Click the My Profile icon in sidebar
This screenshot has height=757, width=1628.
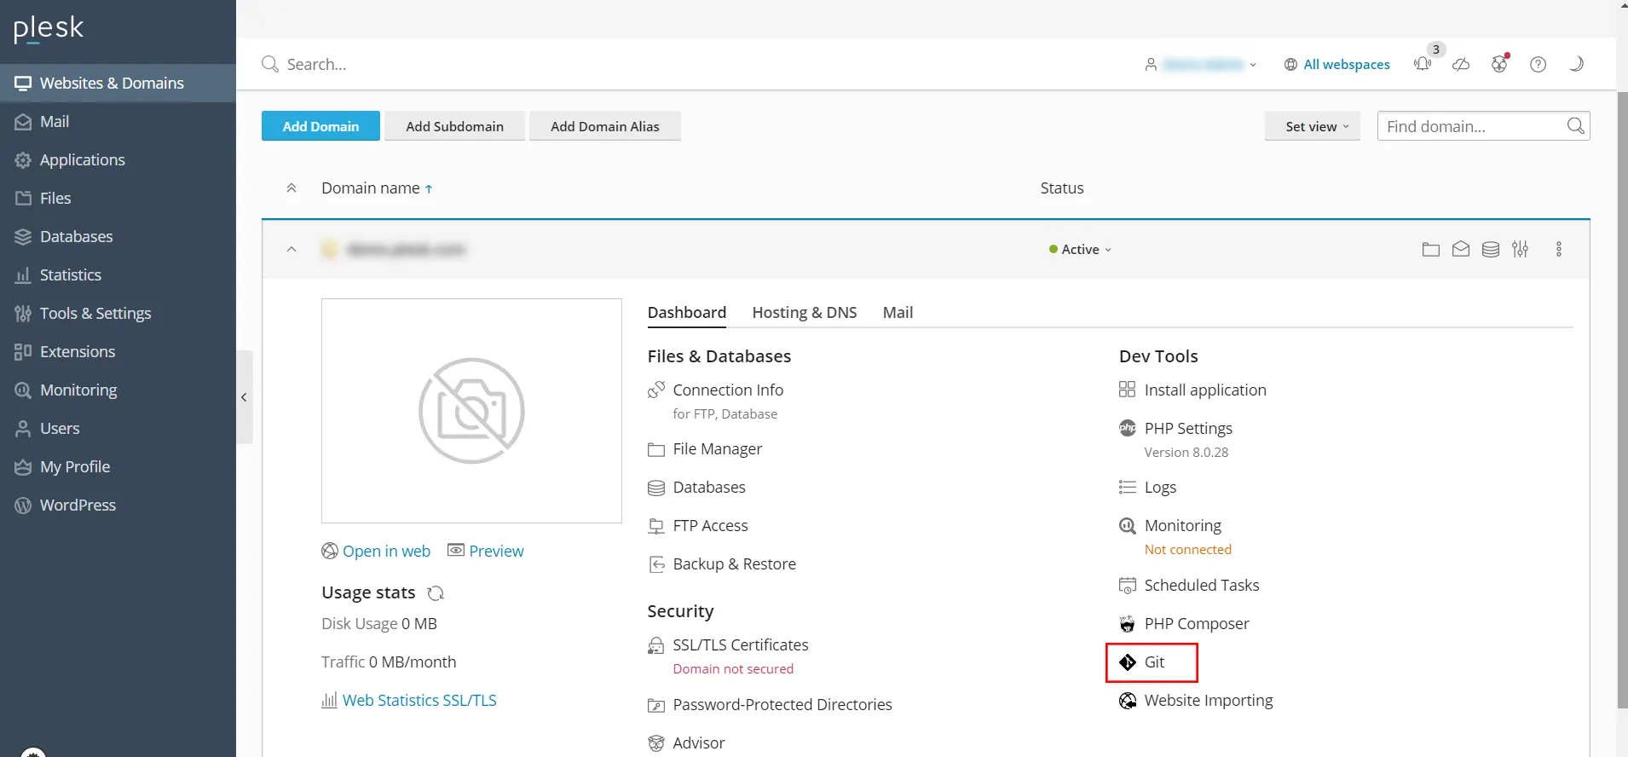point(23,466)
